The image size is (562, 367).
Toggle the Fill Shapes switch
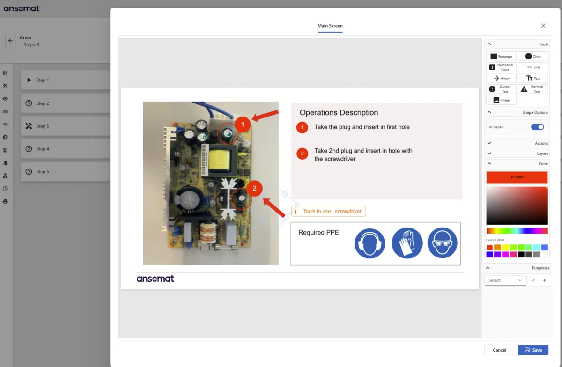coord(538,127)
